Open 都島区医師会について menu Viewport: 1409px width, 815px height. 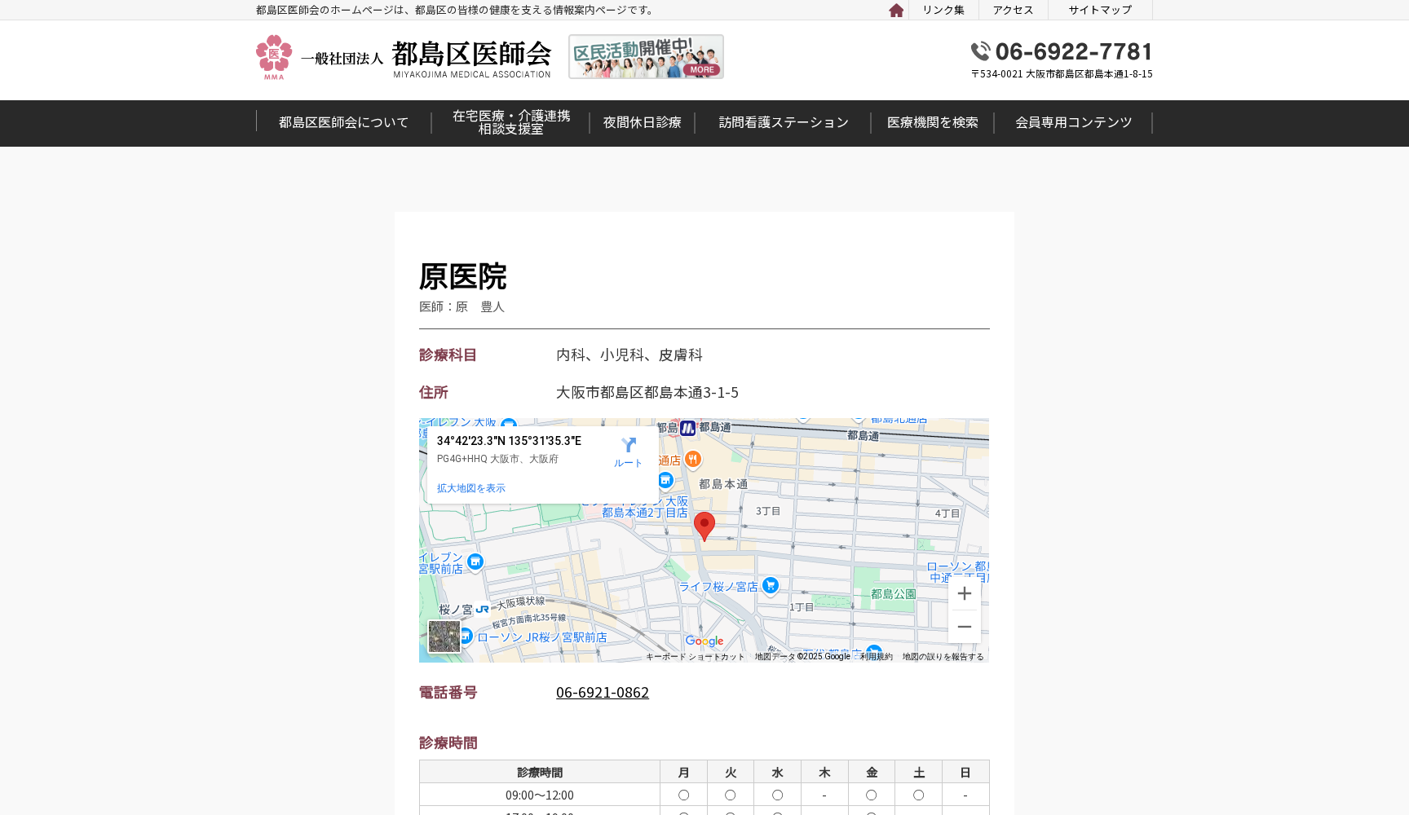point(343,123)
